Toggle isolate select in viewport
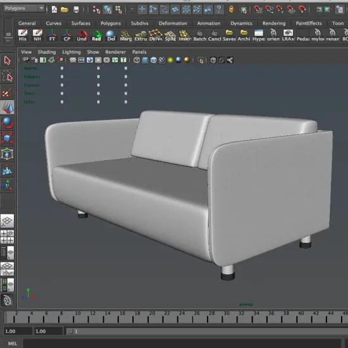The image size is (348, 348). (201, 60)
